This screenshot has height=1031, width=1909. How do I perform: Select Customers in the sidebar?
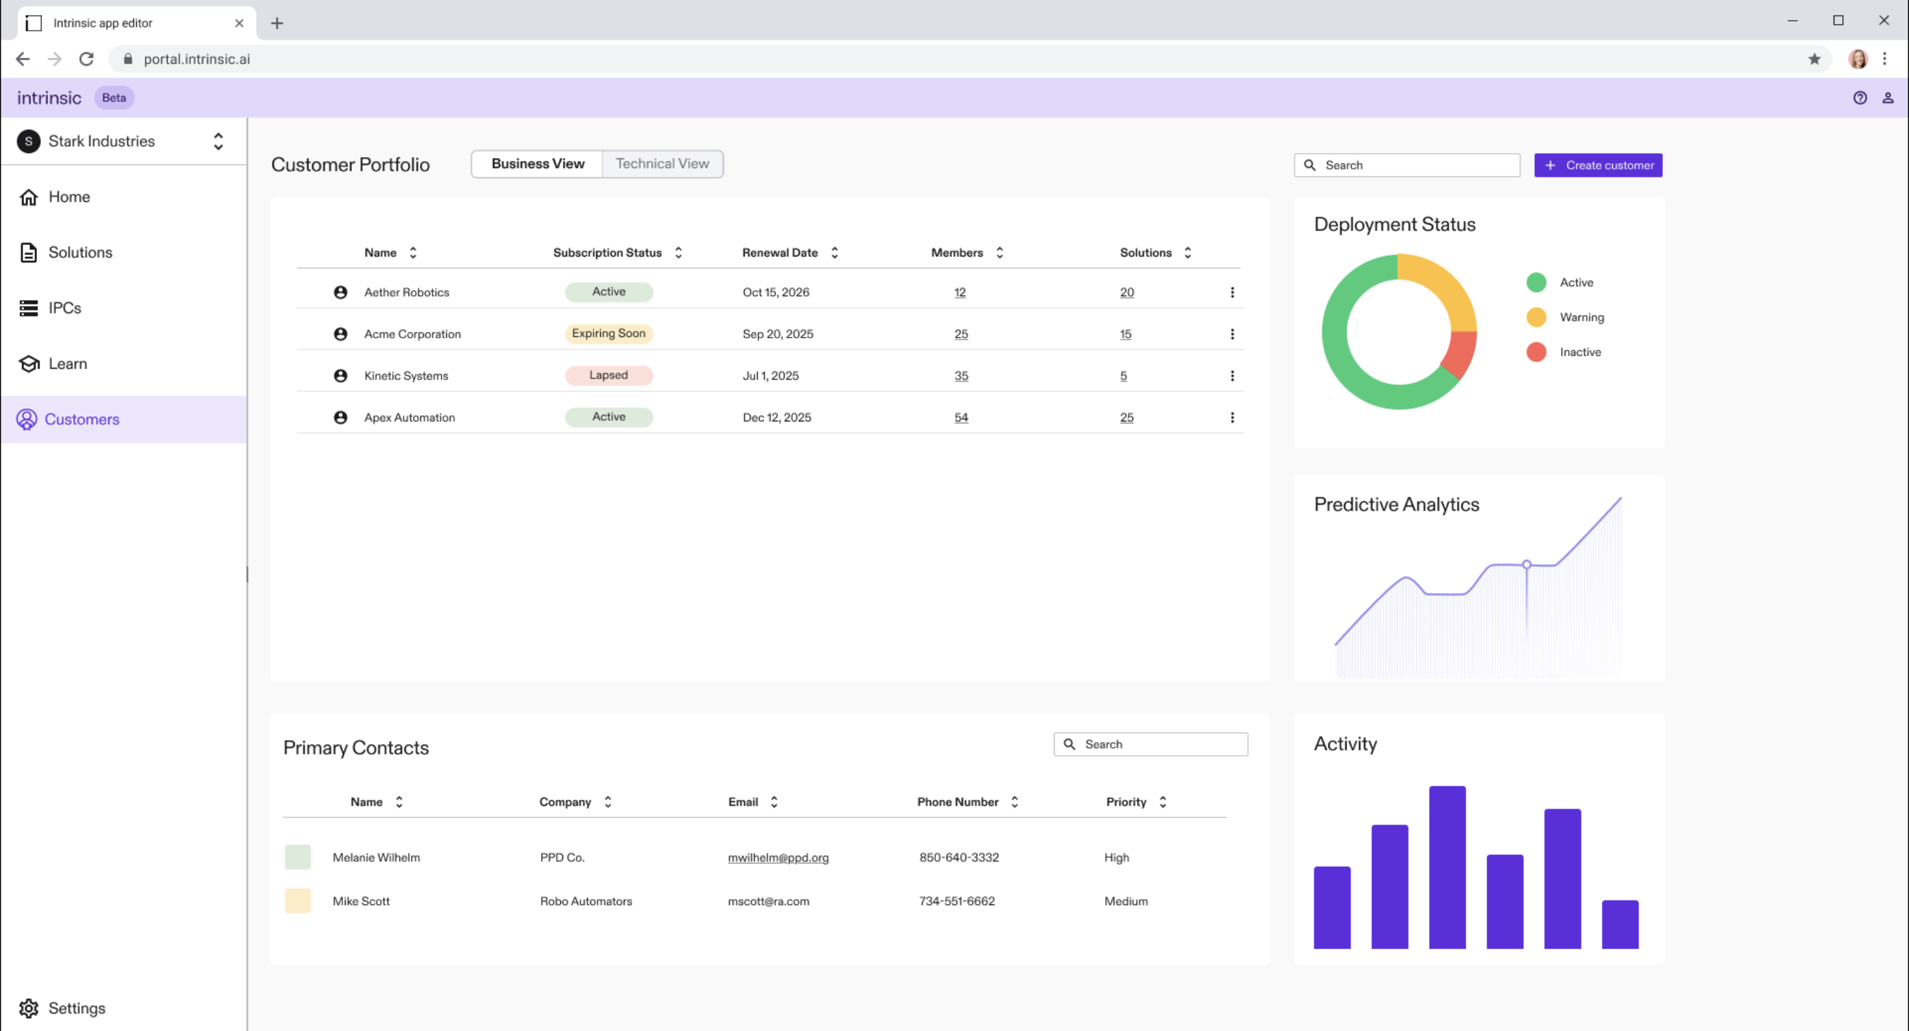(82, 419)
